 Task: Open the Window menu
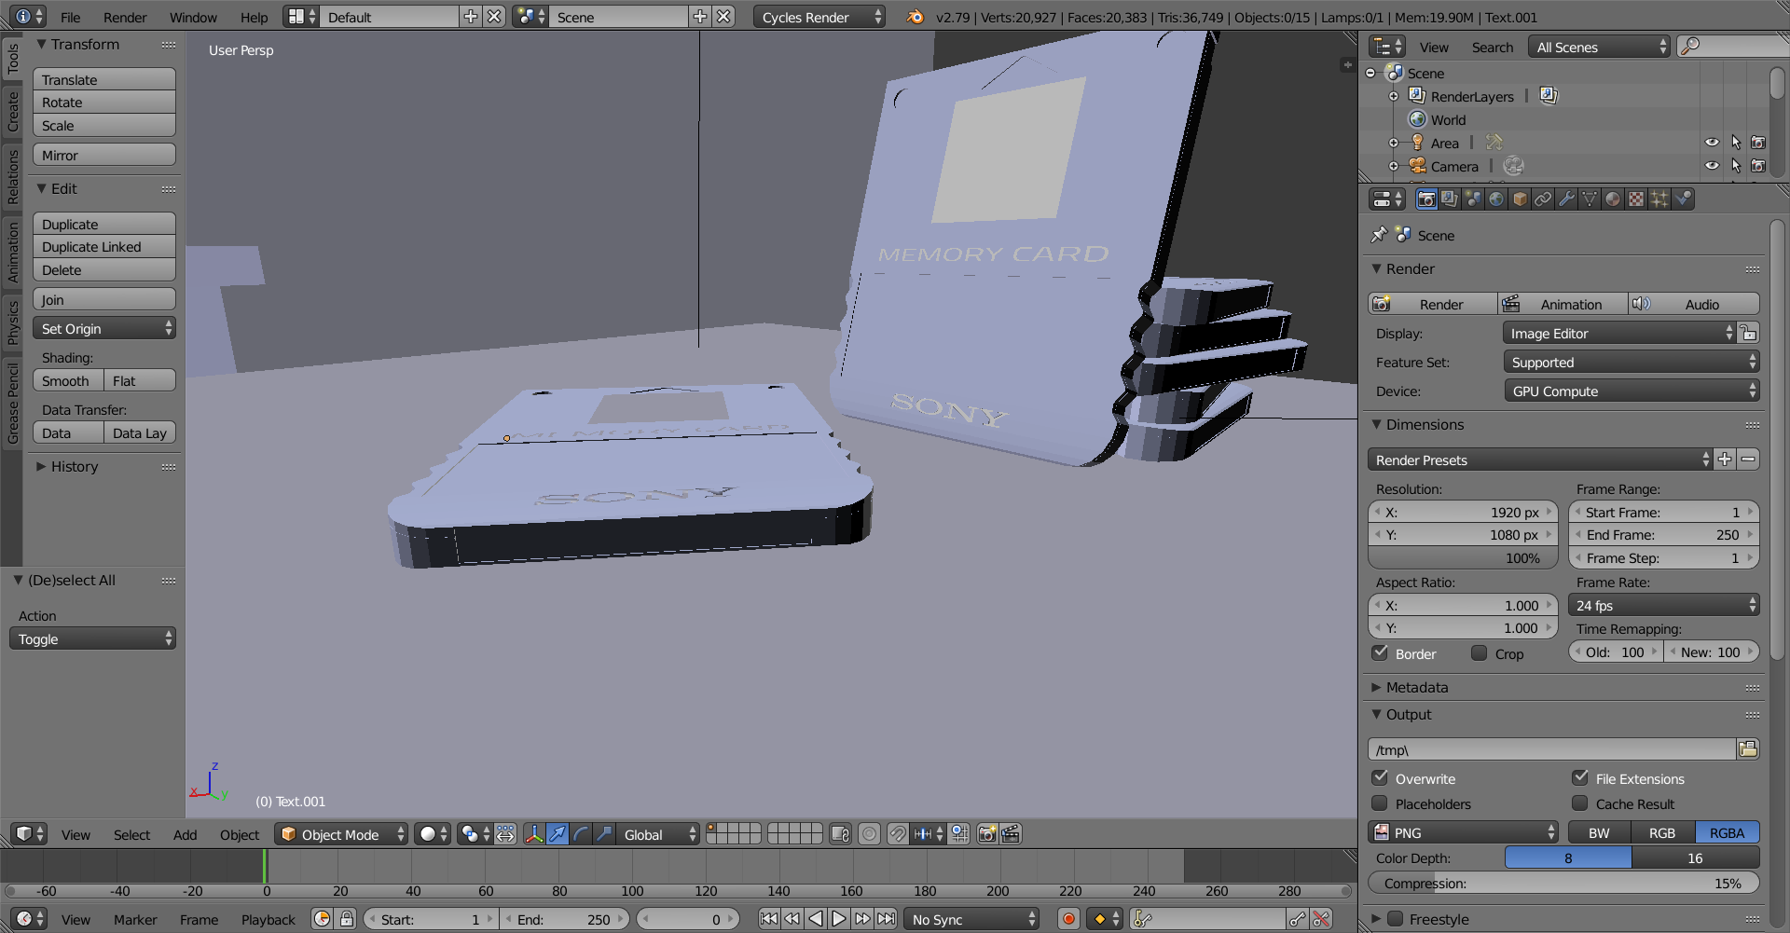point(193,17)
